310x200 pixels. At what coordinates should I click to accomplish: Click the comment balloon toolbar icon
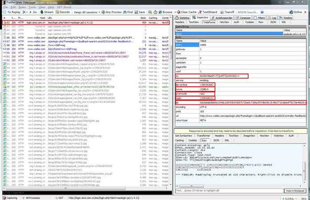click(4, 12)
